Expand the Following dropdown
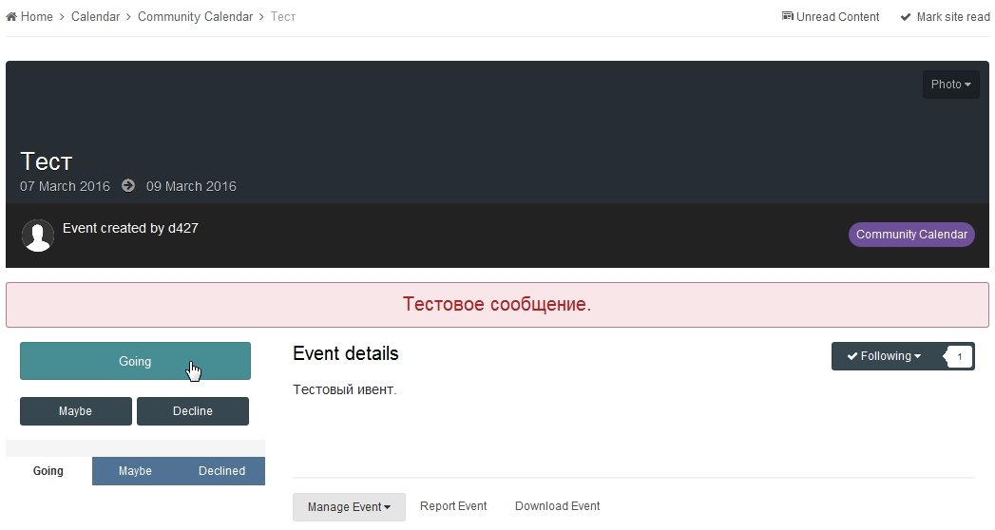Image resolution: width=995 pixels, height=530 pixels. (884, 356)
